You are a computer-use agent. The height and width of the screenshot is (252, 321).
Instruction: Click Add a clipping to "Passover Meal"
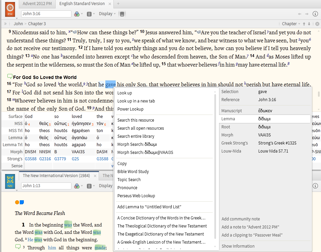(252, 235)
